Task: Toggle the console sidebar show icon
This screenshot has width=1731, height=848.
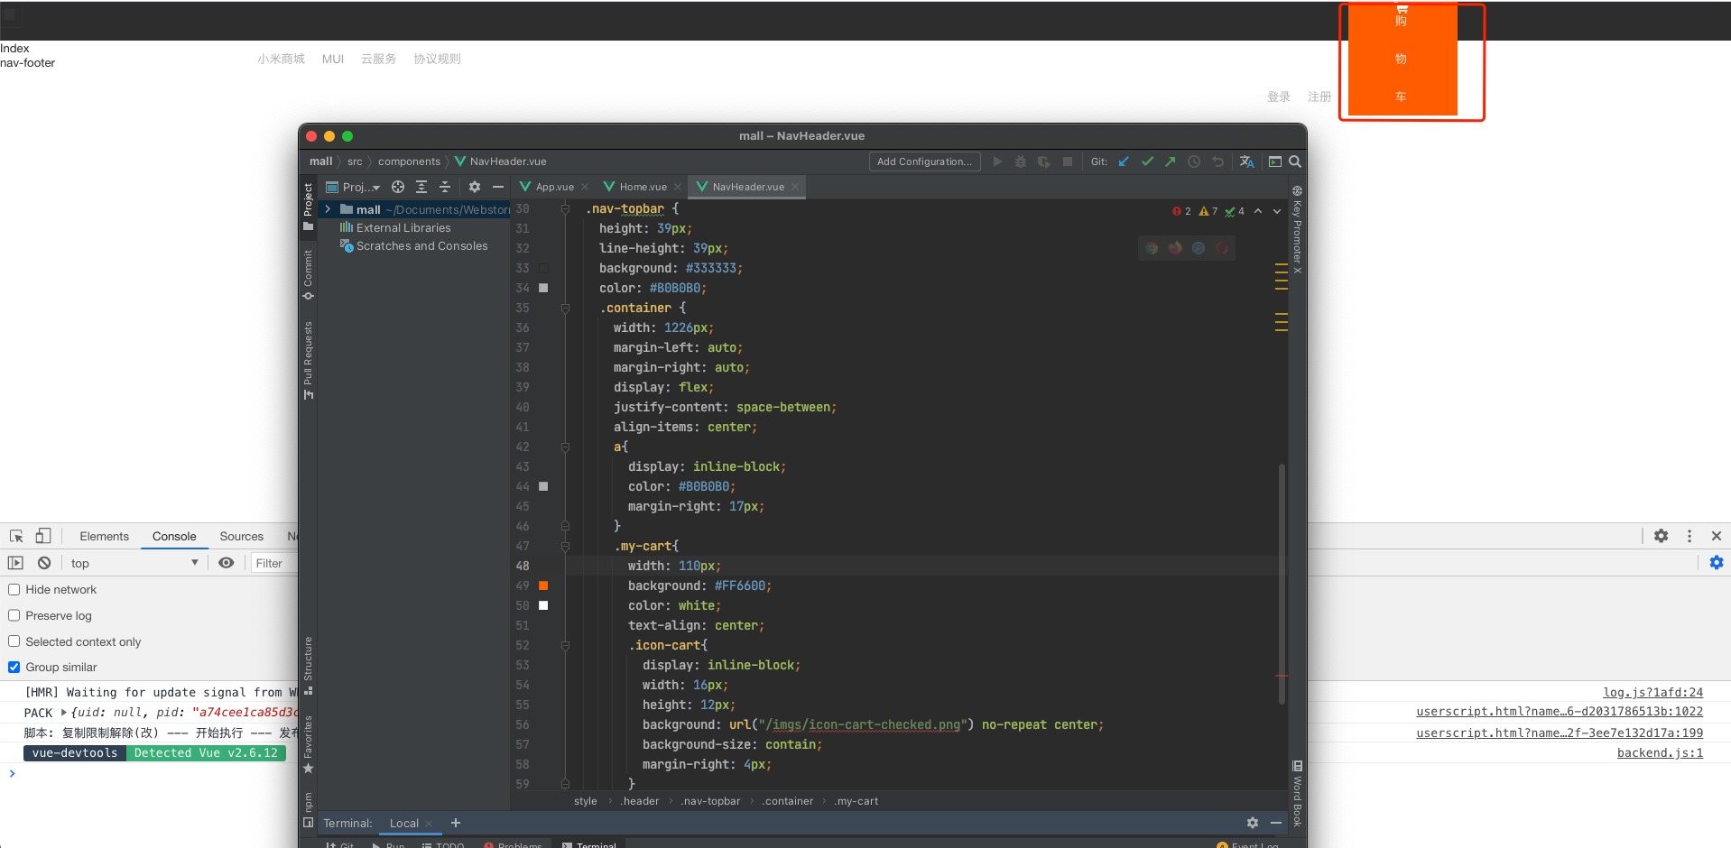Action: [15, 563]
